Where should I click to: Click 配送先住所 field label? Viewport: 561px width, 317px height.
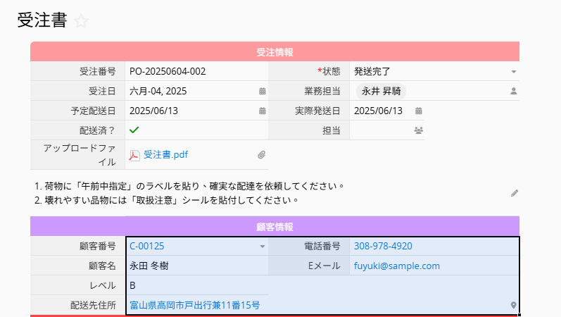coord(93,305)
